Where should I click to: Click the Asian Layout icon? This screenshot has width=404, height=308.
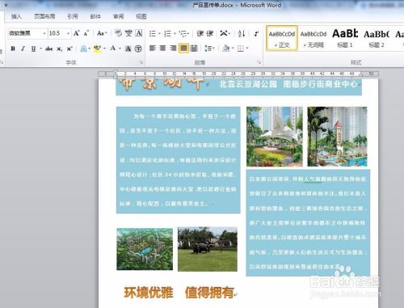(223, 33)
